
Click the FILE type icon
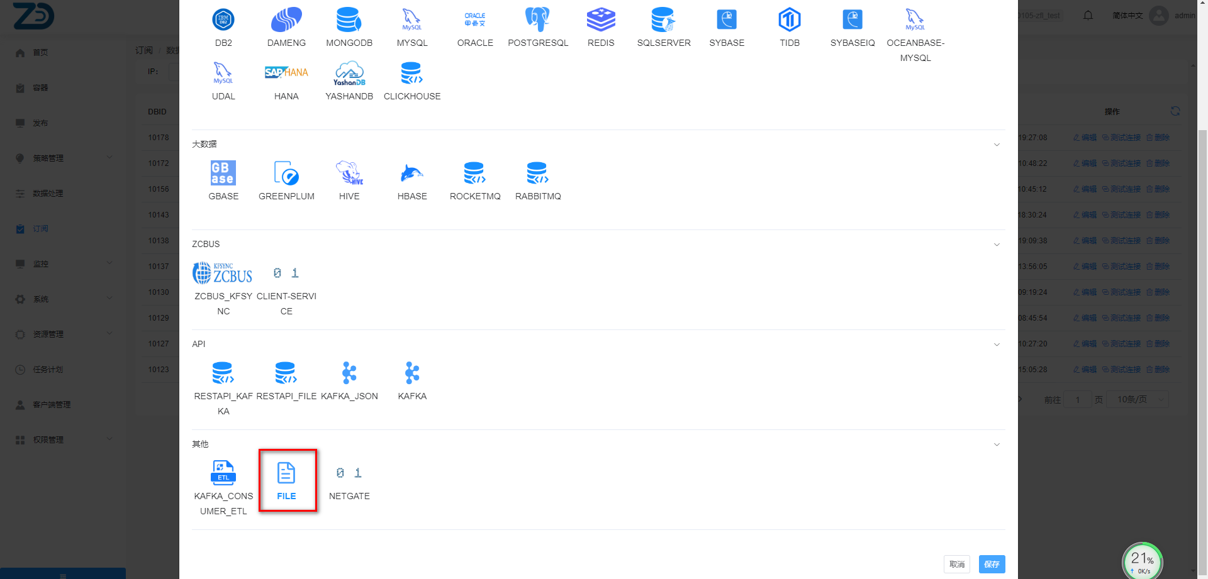pos(286,473)
